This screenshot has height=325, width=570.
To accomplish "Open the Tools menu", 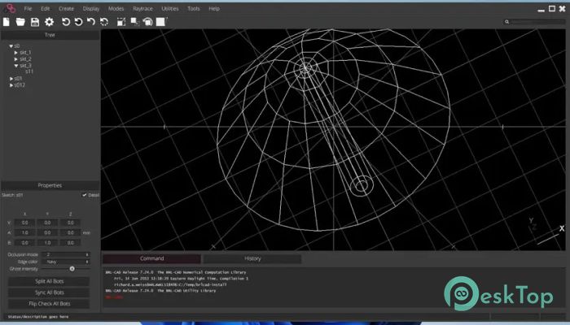I will point(194,8).
